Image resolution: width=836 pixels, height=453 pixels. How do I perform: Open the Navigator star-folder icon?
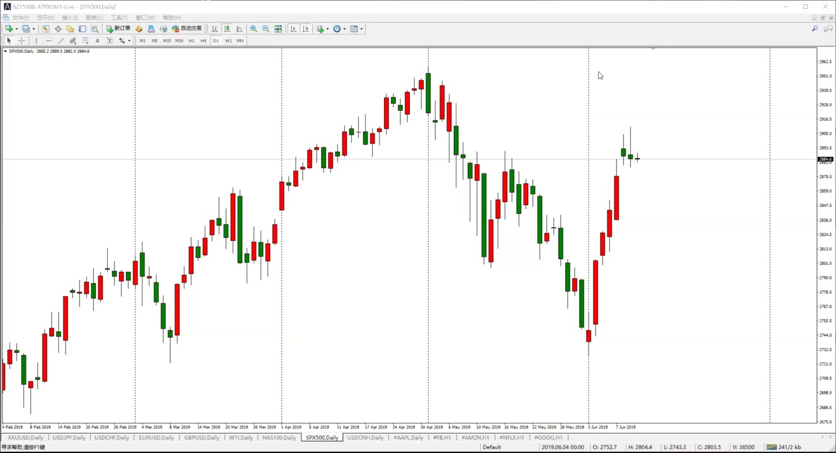(70, 29)
